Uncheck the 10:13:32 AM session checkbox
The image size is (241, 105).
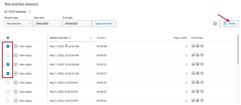coord(8,46)
